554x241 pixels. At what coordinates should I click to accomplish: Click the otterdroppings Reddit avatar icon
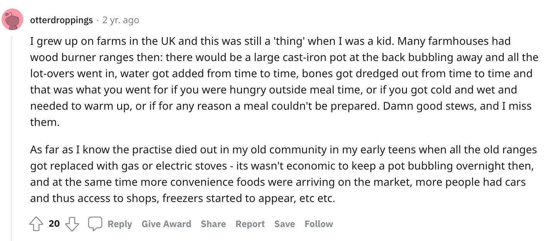13,19
